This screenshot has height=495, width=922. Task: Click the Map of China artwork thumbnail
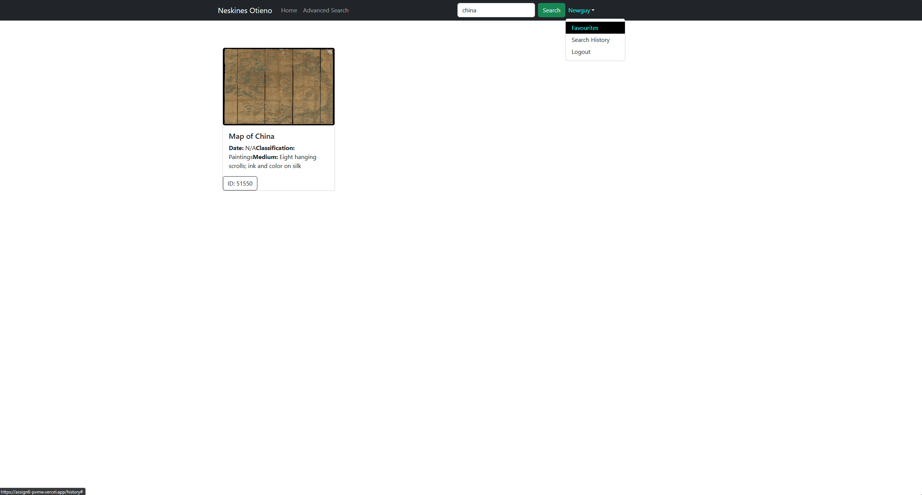tap(278, 86)
